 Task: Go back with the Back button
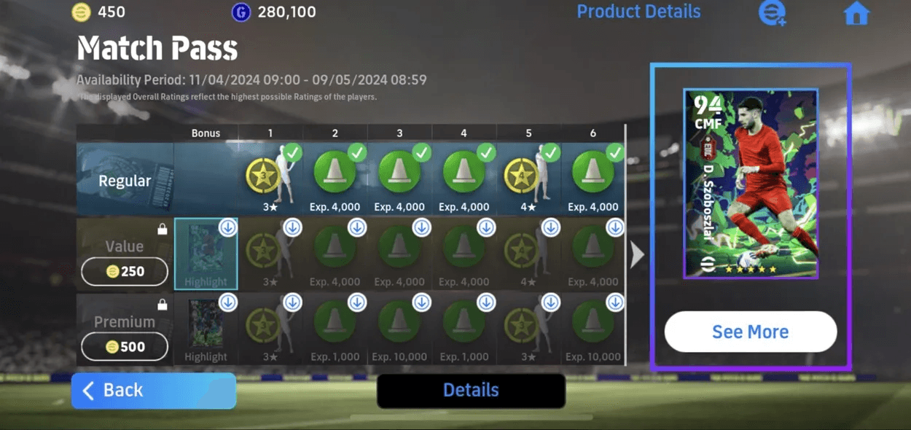pos(154,391)
